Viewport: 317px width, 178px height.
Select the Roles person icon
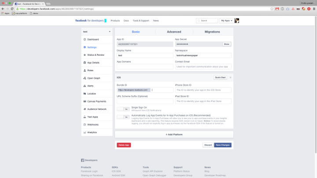[x=84, y=70]
